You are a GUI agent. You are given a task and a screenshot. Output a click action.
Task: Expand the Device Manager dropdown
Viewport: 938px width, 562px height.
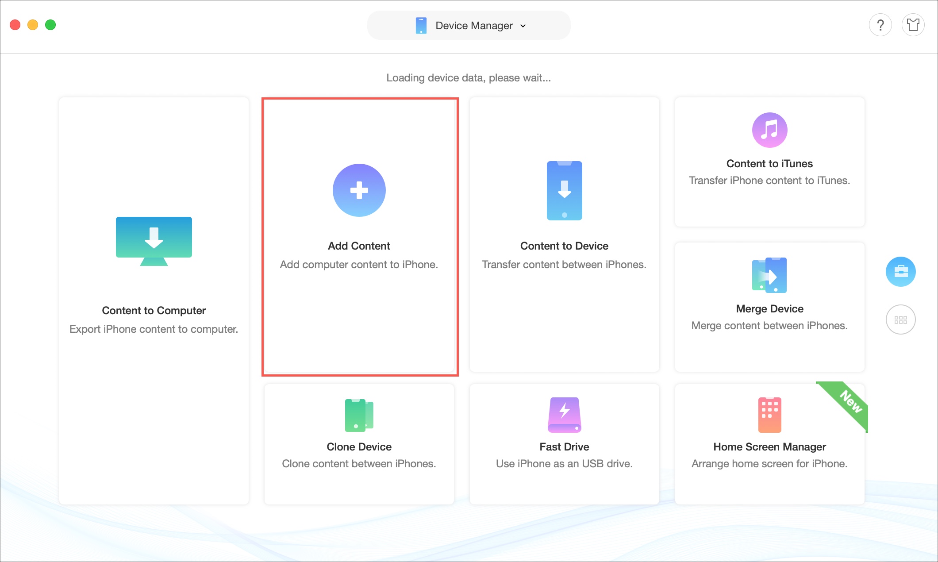coord(473,26)
